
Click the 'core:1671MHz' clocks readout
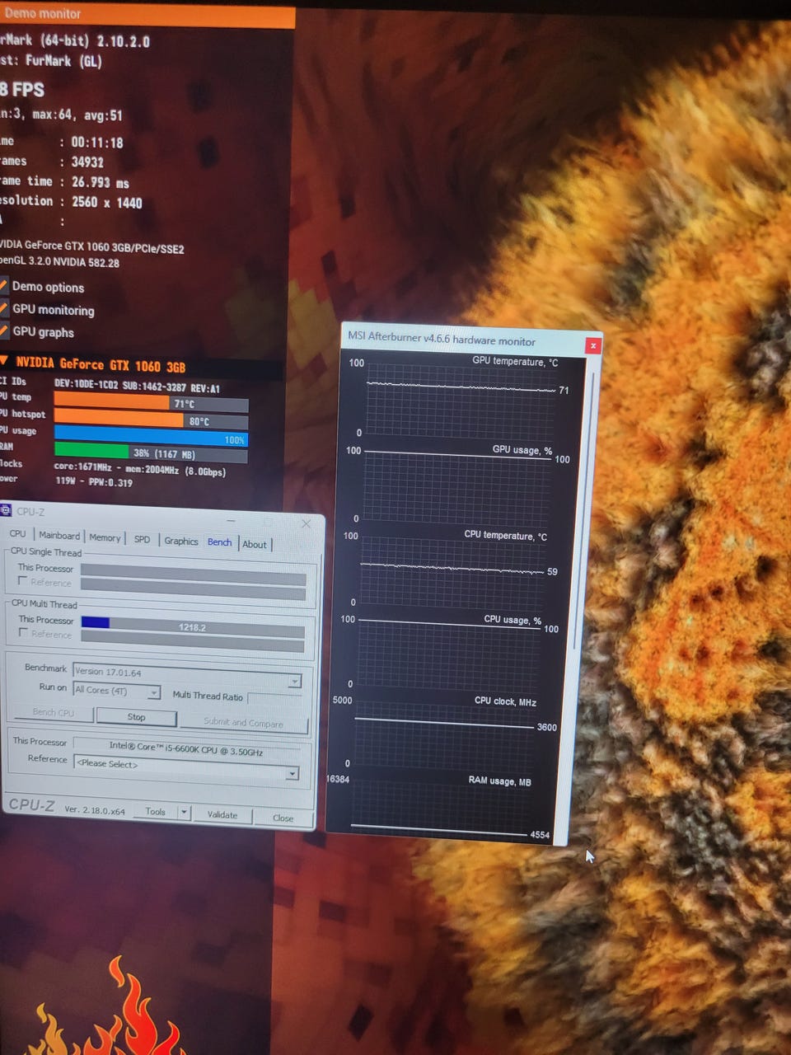83,467
